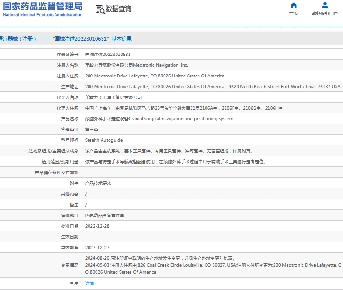
Task: Select the 注册人住所 address value
Action: tap(155, 76)
